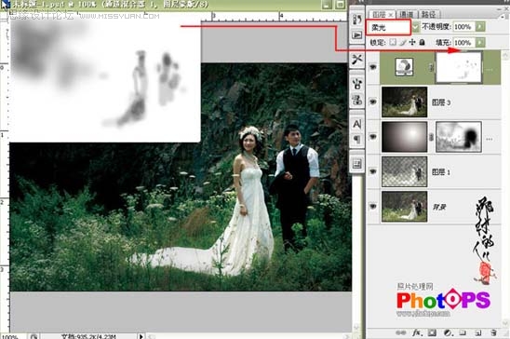Open the 填充 slider arrow
Viewport: 510px width, 339px height.
coord(480,42)
